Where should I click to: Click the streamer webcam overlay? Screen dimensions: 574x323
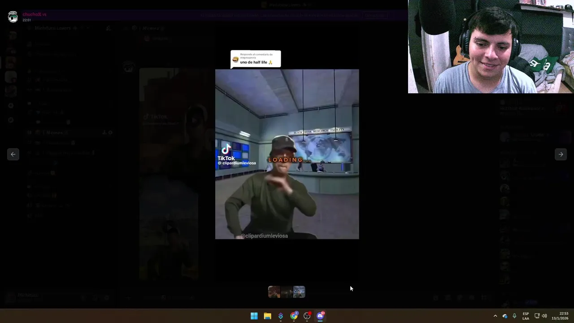(x=491, y=47)
